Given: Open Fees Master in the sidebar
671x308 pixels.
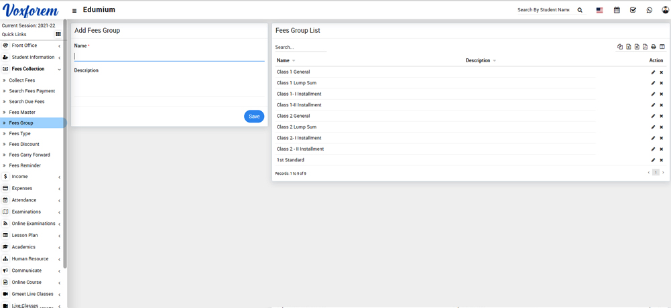Looking at the screenshot, I should pos(22,112).
